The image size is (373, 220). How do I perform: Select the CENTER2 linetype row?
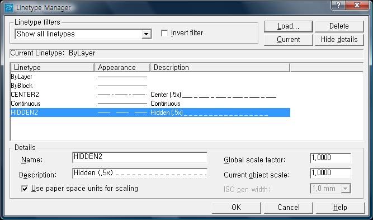[x=150, y=95]
